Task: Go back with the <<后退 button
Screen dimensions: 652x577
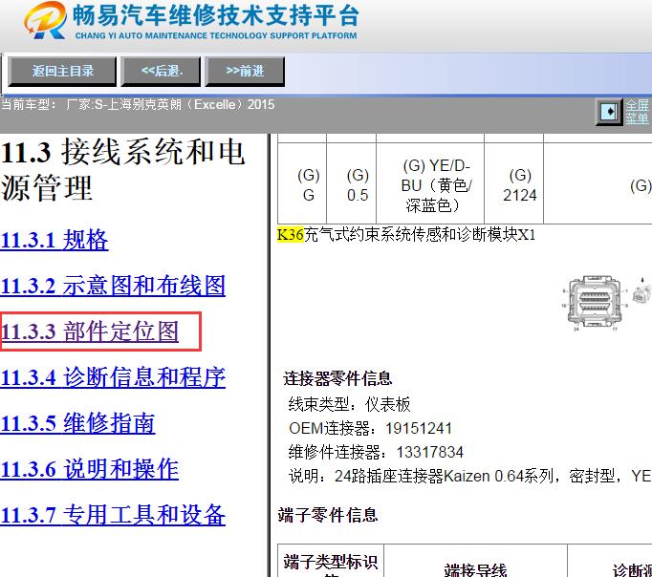Action: coord(161,72)
